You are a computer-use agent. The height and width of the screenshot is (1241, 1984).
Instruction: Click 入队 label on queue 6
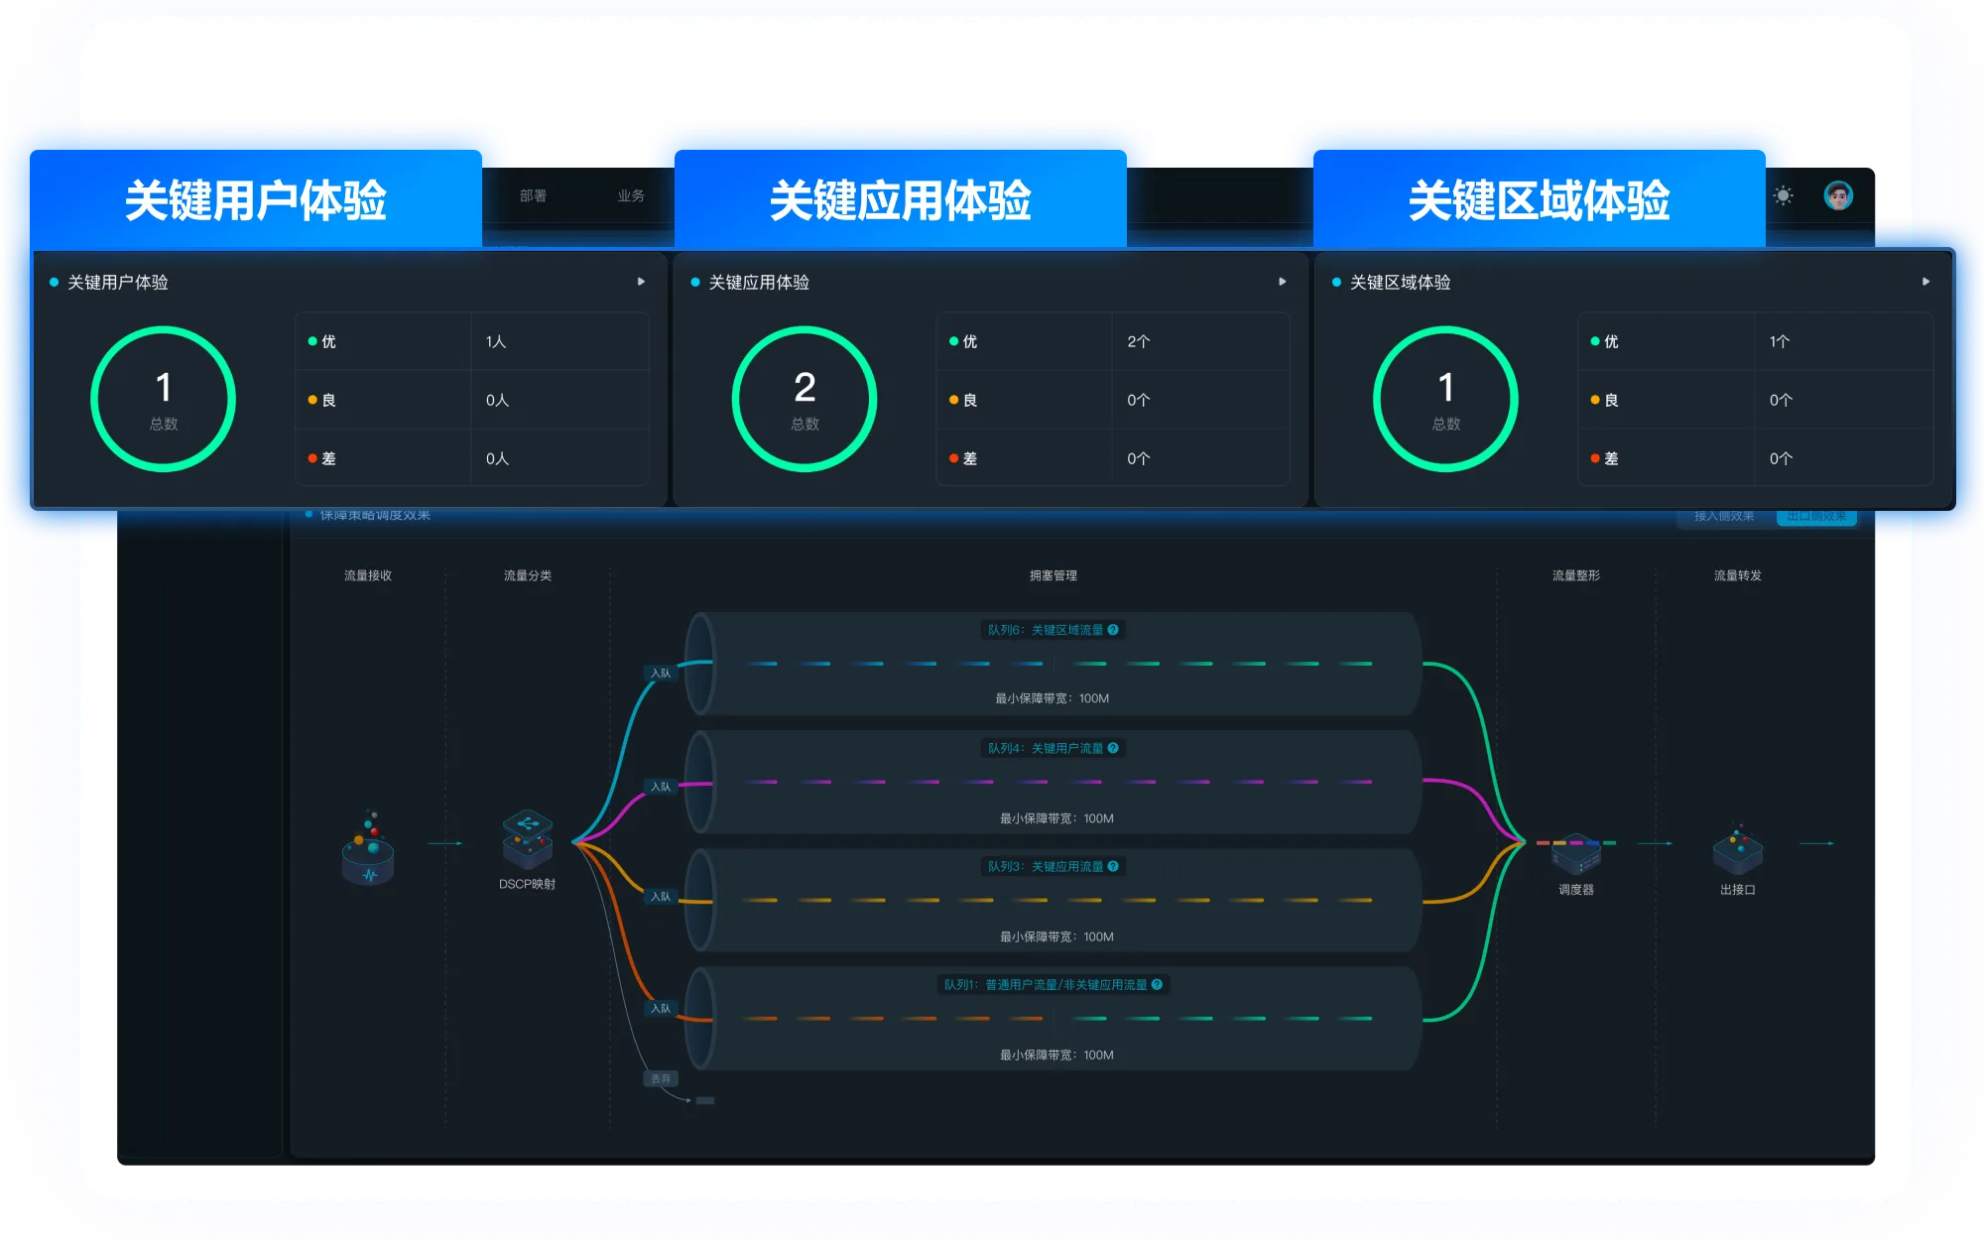coord(661,674)
